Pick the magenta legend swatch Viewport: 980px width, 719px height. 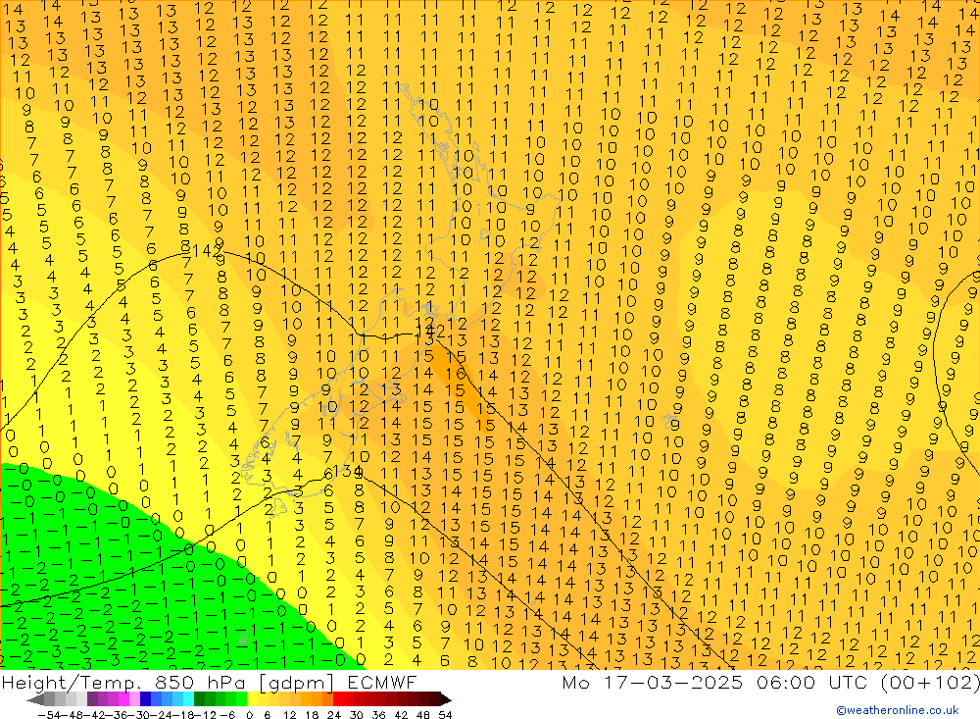pos(123,699)
